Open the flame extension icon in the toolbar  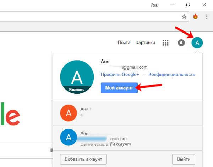(x=196, y=17)
